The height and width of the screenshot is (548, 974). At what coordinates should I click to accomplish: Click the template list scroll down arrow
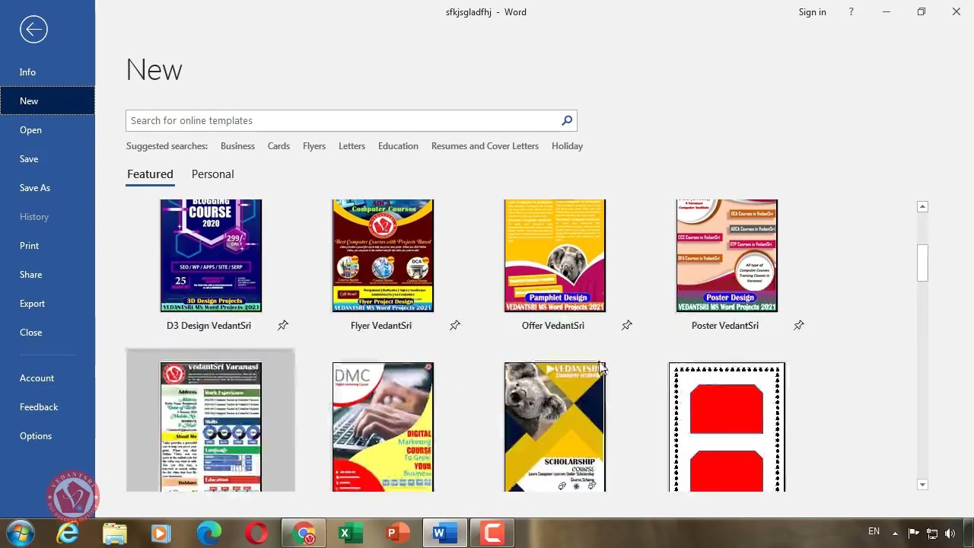click(922, 485)
